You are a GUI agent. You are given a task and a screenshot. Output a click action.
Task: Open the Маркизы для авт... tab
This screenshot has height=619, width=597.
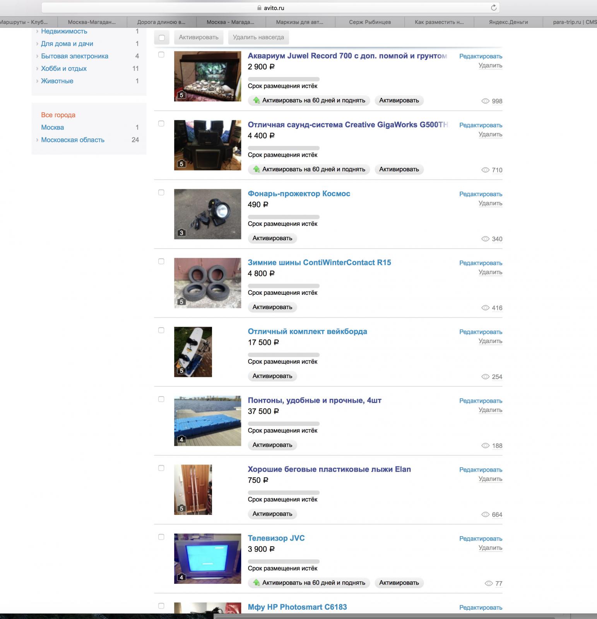[300, 22]
